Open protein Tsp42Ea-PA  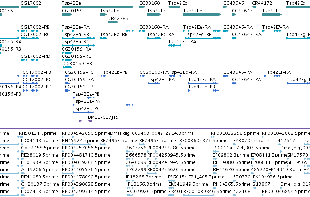[86, 101]
